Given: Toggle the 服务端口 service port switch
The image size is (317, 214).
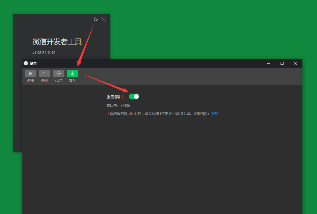Looking at the screenshot, I should pos(134,97).
